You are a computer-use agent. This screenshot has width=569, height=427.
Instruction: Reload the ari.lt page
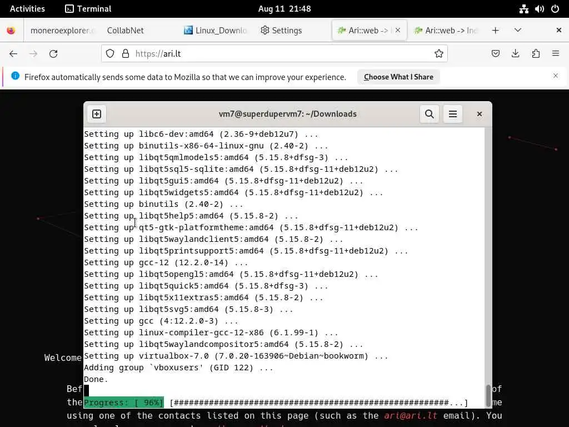(53, 54)
